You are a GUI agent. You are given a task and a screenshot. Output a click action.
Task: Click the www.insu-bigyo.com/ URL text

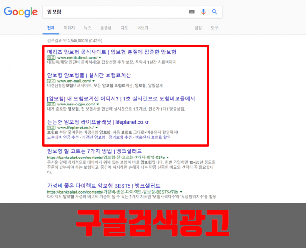point(76,104)
